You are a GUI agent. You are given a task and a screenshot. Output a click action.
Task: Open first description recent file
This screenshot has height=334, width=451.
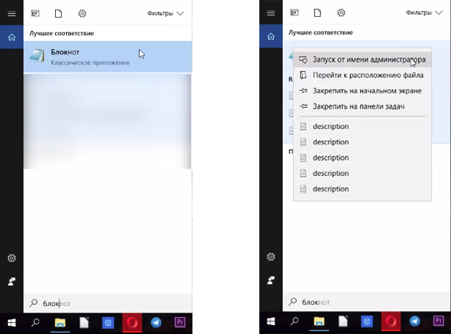[x=362, y=126]
